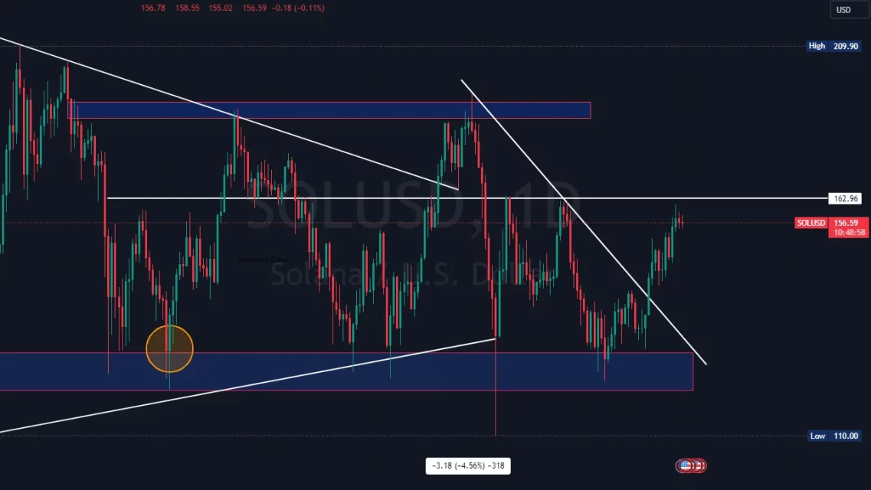Image resolution: width=871 pixels, height=490 pixels.
Task: Select the orange circle annotation
Action: click(169, 349)
